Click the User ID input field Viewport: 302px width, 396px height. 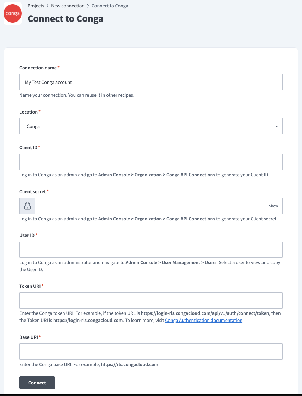point(151,250)
